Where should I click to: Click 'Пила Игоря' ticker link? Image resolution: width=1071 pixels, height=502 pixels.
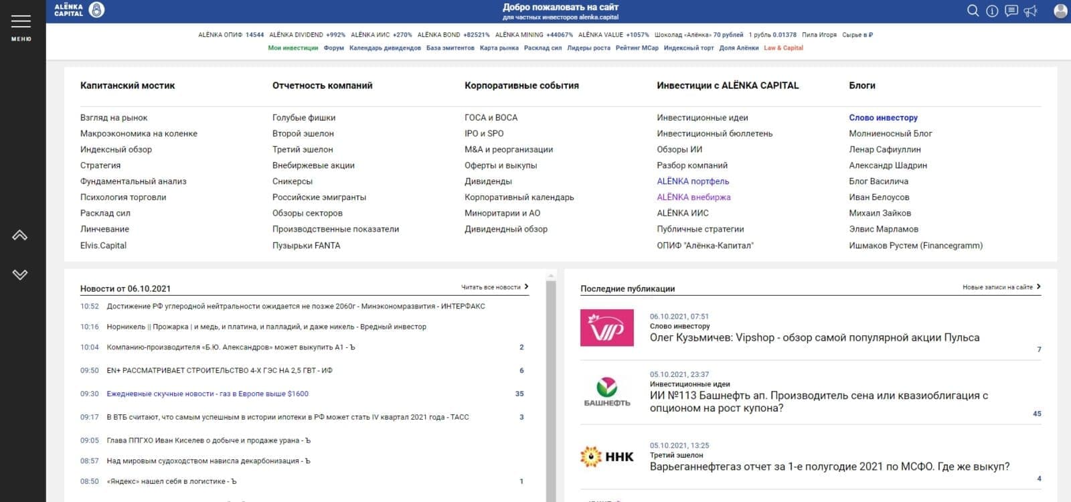(819, 35)
